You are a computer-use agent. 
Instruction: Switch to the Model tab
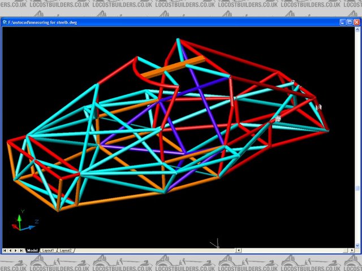[x=32, y=250]
